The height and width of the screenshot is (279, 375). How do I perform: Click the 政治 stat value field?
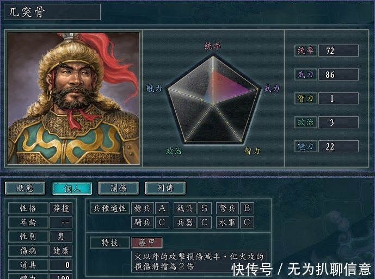[x=339, y=122]
